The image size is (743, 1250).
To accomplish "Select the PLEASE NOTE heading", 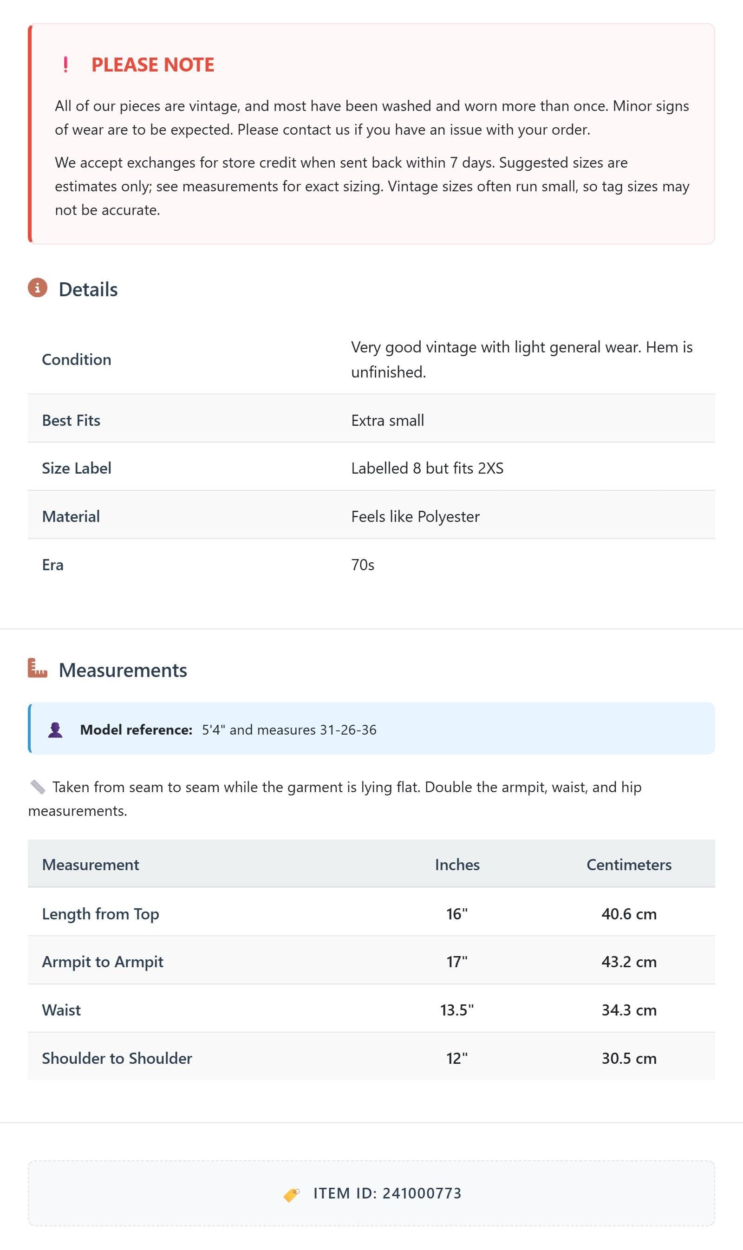I will [x=153, y=65].
